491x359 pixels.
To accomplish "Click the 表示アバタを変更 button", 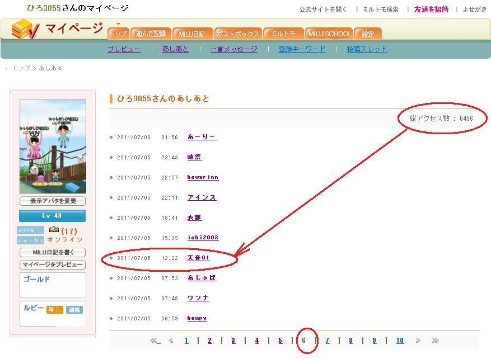I will [53, 201].
